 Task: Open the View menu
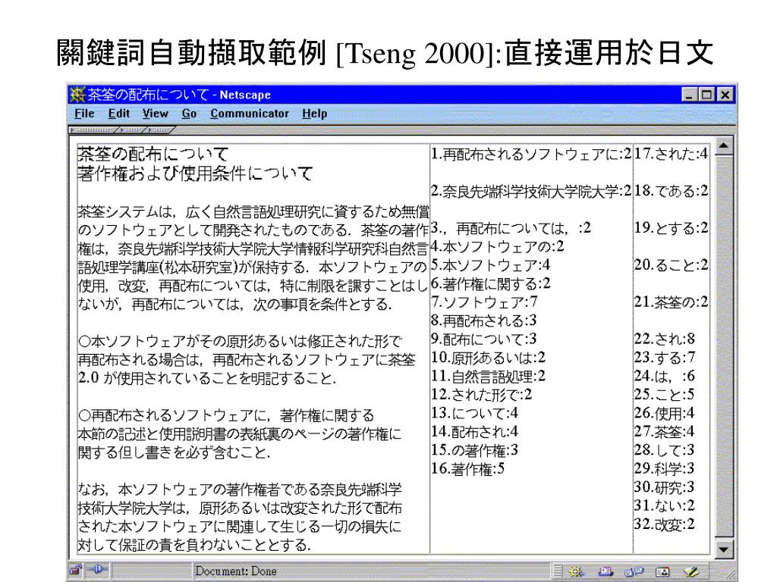155,114
